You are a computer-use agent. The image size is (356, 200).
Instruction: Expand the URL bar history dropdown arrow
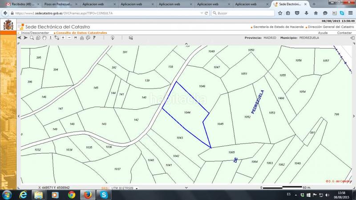point(202,13)
